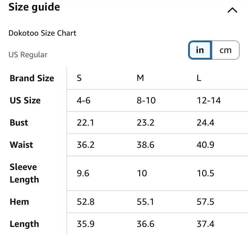Image resolution: width=248 pixels, height=244 pixels.
Task: Select the Brand Size row header
Action: (32, 78)
